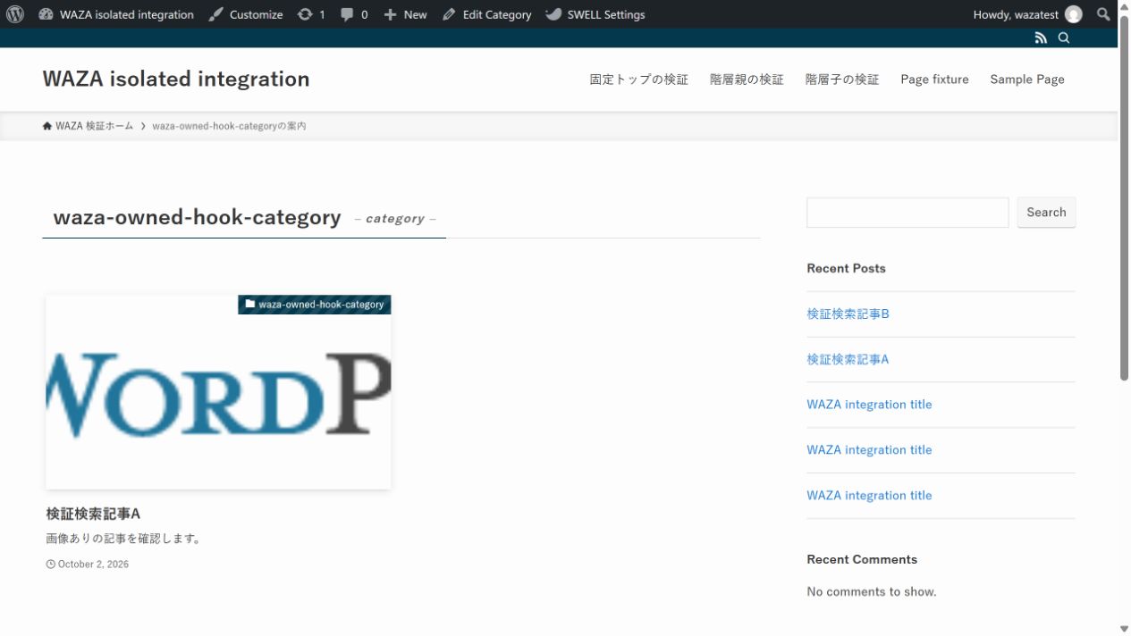The width and height of the screenshot is (1131, 636).
Task: Click the waza-owned-hook-category label on thumbnail
Action: click(321, 305)
